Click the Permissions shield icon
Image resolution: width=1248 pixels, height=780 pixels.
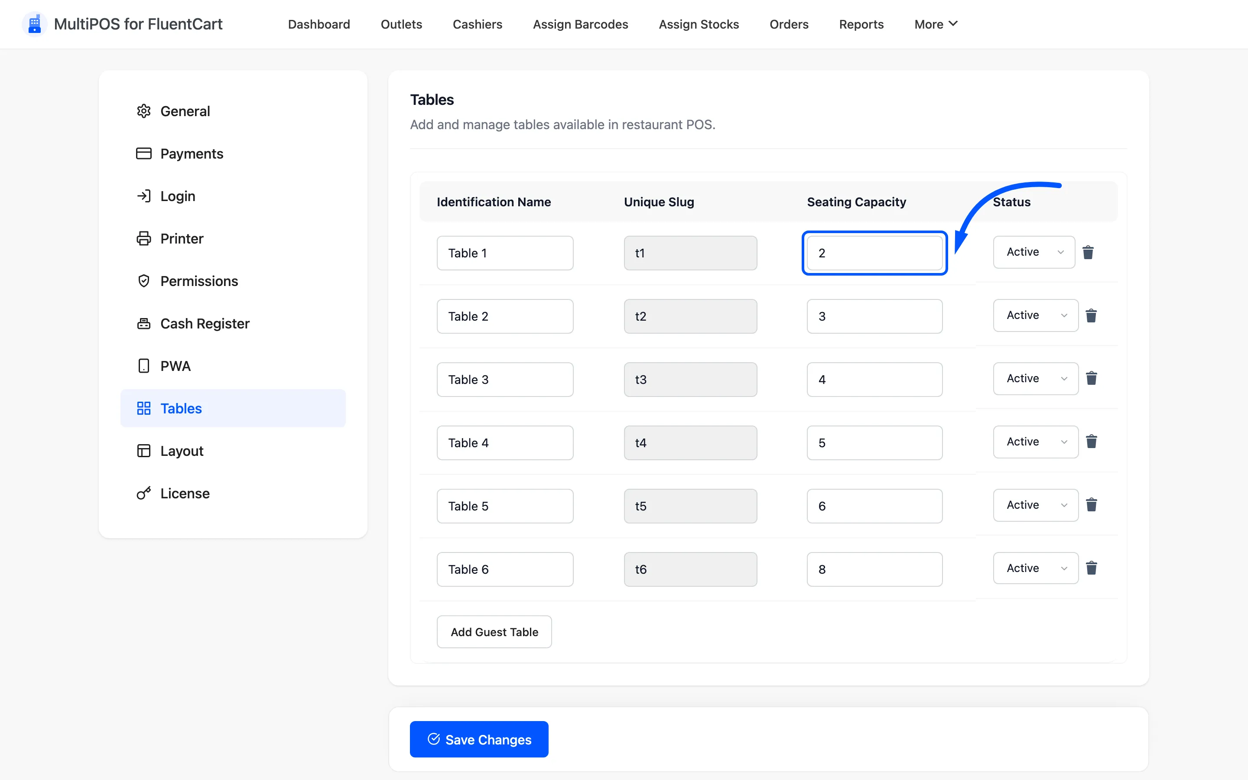144,281
